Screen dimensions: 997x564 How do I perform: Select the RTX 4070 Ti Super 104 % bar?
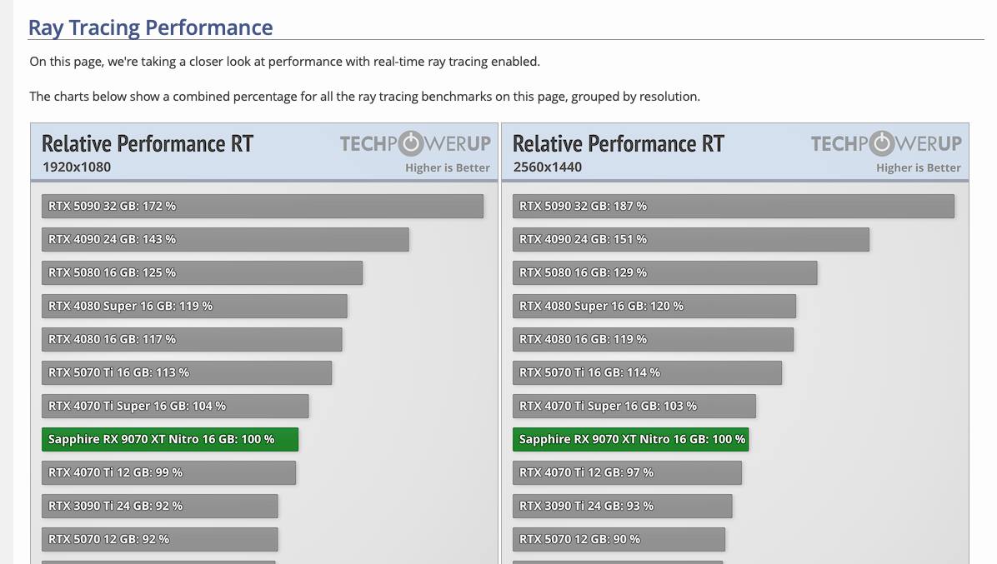175,407
